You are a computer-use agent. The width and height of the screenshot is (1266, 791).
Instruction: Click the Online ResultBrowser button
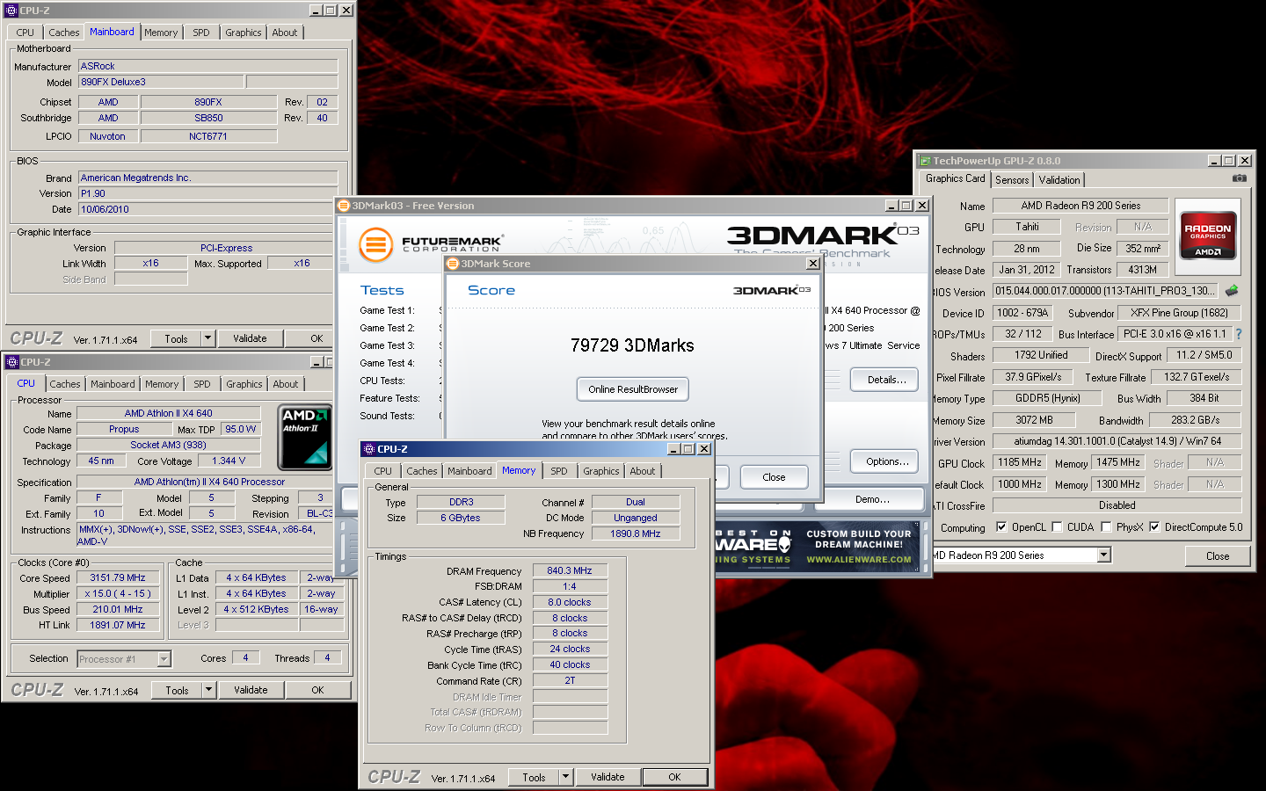(x=633, y=389)
